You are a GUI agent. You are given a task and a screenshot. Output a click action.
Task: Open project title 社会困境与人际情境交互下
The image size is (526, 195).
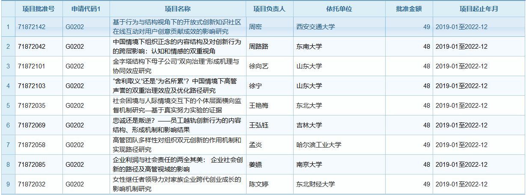[x=177, y=106]
